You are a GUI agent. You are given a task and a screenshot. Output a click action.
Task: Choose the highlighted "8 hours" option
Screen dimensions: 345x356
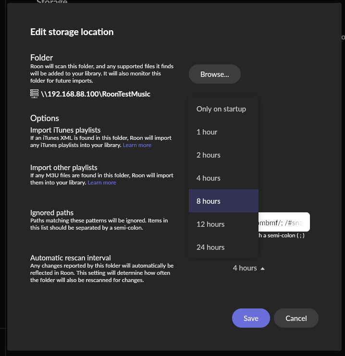209,201
